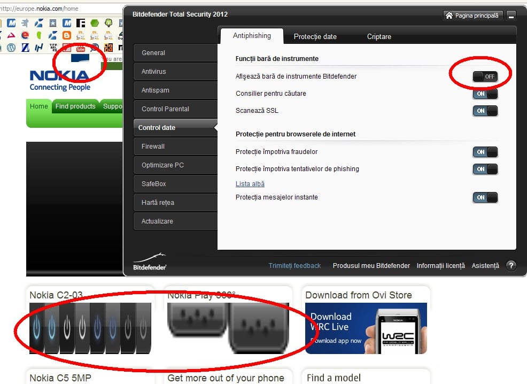The width and height of the screenshot is (527, 384).
Task: Open the Lista albă link
Action: pyautogui.click(x=250, y=184)
